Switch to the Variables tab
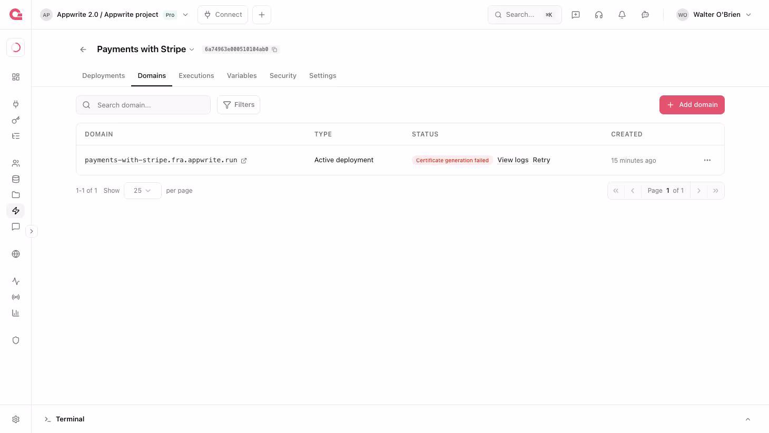Screen dimensions: 769x433 [x=242, y=76]
